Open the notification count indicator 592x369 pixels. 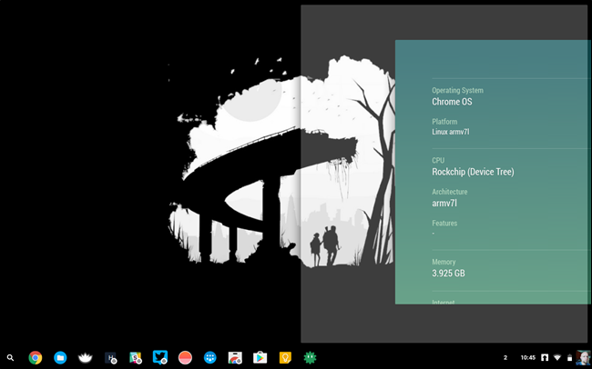(505, 358)
